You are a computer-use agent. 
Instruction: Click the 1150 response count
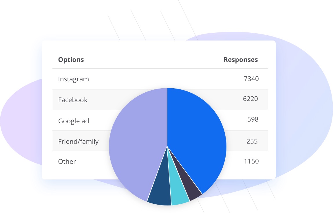(251, 161)
